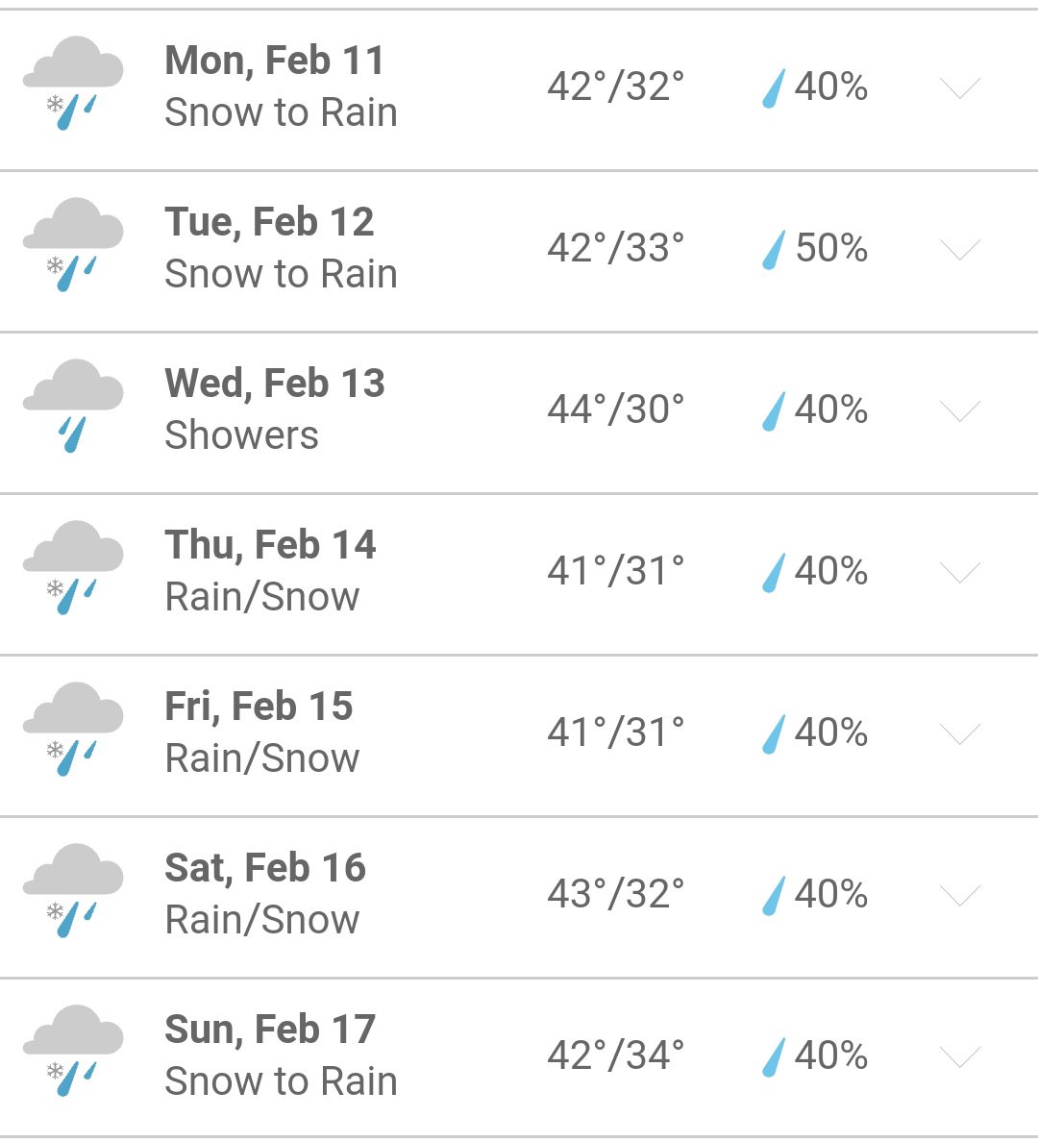Expand the Sun, Feb 17 row chevron

point(960,1056)
